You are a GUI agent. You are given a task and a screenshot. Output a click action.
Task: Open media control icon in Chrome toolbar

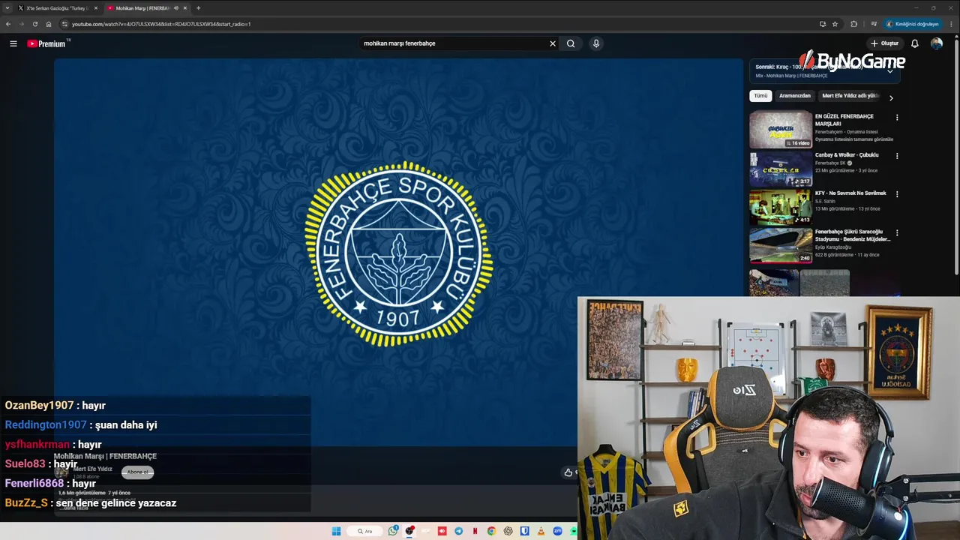[x=874, y=24]
